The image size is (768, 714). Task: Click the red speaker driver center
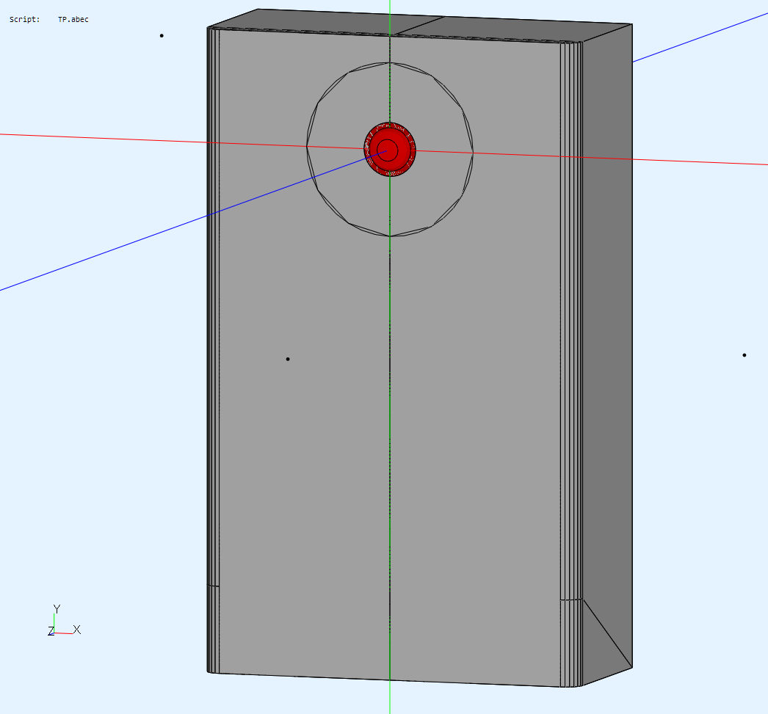388,150
